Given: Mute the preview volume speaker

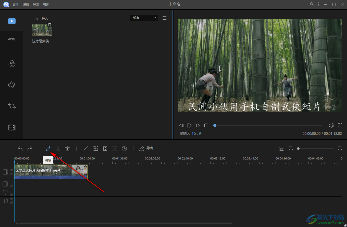Looking at the screenshot, I should (331, 125).
